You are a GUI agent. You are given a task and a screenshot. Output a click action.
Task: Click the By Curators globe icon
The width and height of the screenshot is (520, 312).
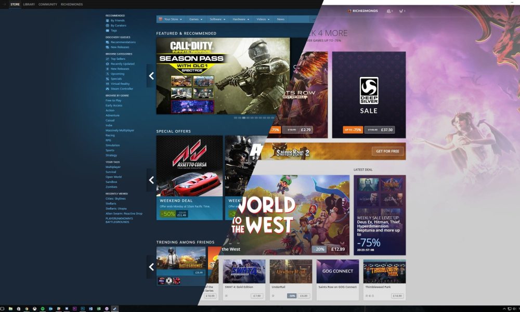tap(107, 25)
